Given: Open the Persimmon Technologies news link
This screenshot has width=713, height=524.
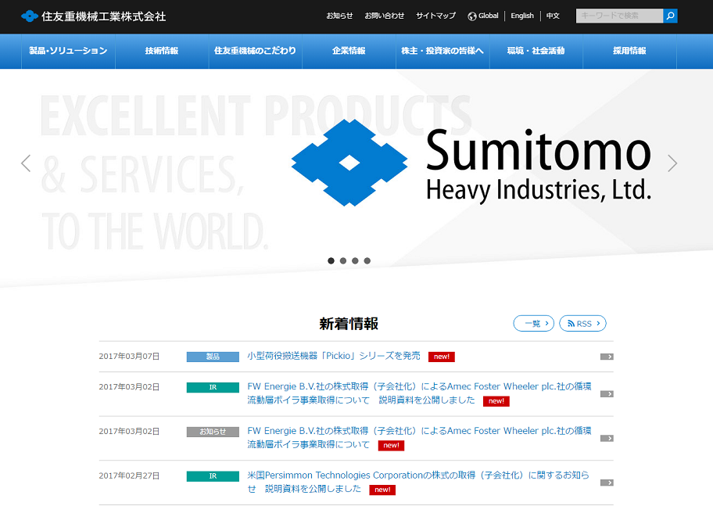Looking at the screenshot, I should [418, 482].
